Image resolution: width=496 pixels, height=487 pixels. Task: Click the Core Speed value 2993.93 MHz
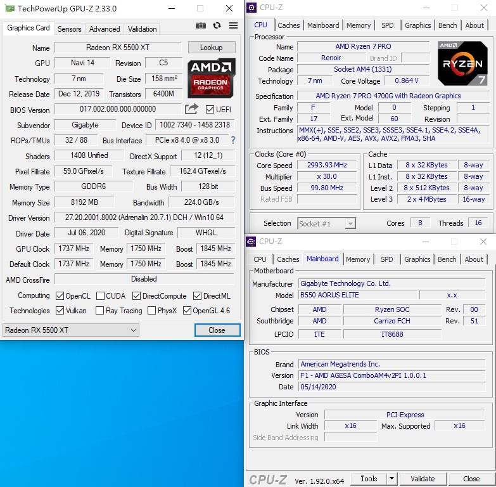click(x=327, y=165)
